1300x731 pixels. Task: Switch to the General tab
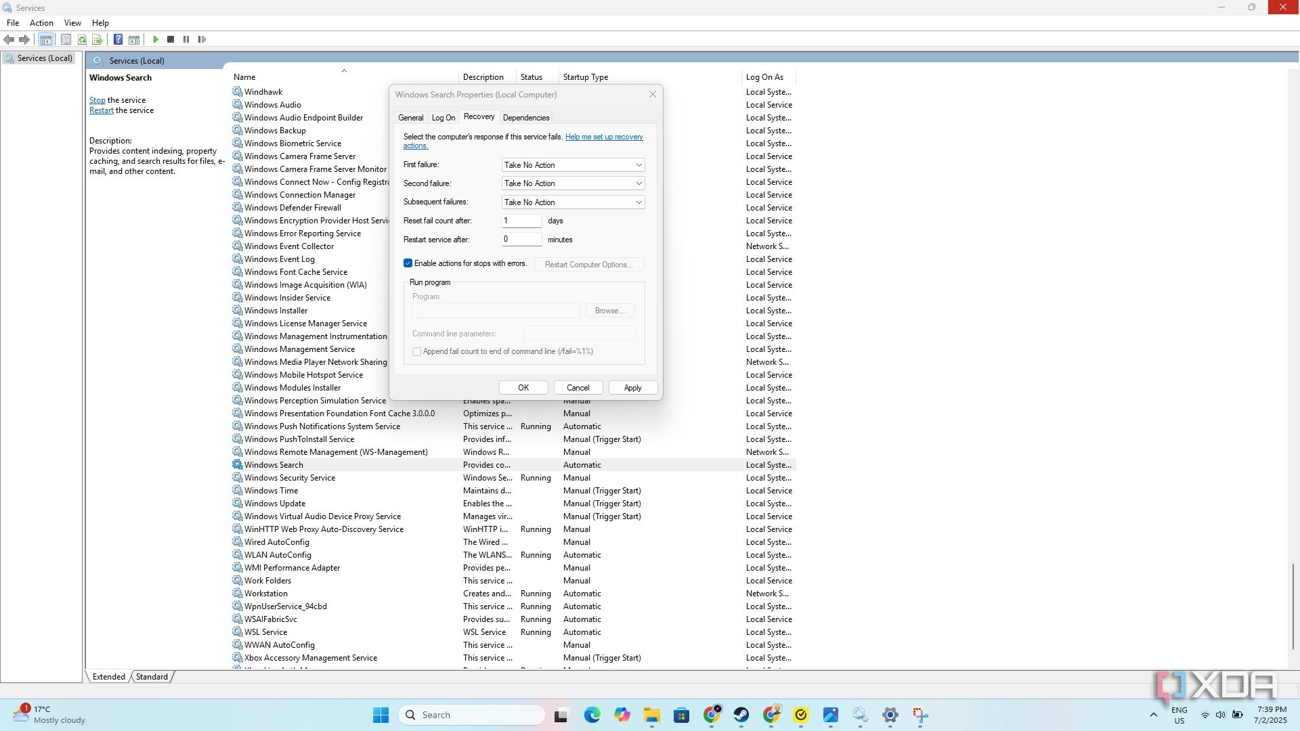(x=410, y=118)
